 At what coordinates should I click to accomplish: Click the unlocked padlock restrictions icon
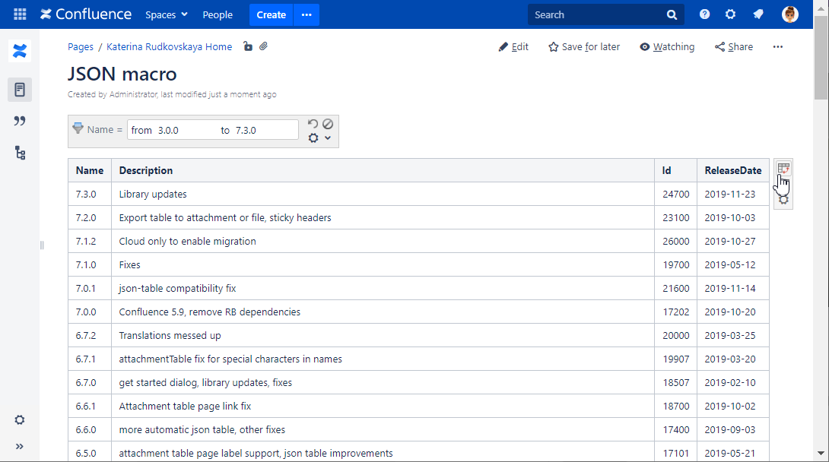pos(248,47)
